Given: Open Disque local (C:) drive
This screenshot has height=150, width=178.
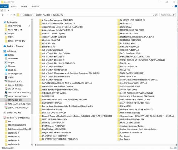Looking at the screenshot, I should 15,81.
